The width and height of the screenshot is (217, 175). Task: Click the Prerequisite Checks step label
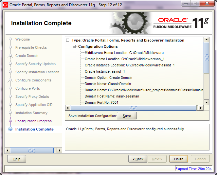point(31,47)
